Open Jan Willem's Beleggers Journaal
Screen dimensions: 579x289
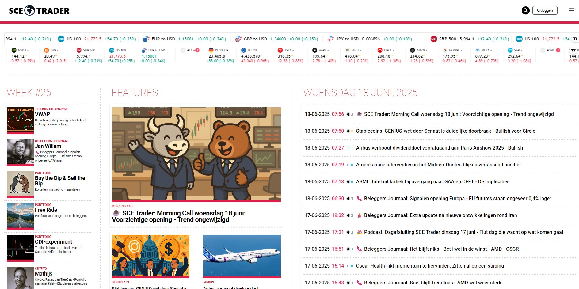coord(48,146)
